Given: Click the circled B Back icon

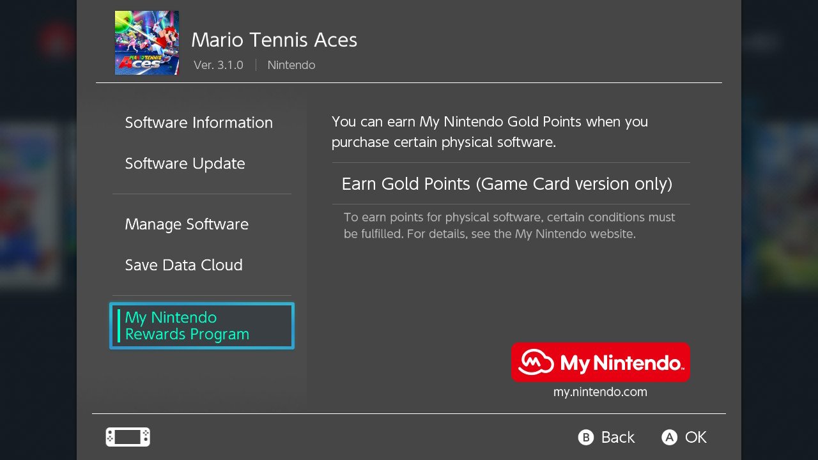Looking at the screenshot, I should coord(586,437).
